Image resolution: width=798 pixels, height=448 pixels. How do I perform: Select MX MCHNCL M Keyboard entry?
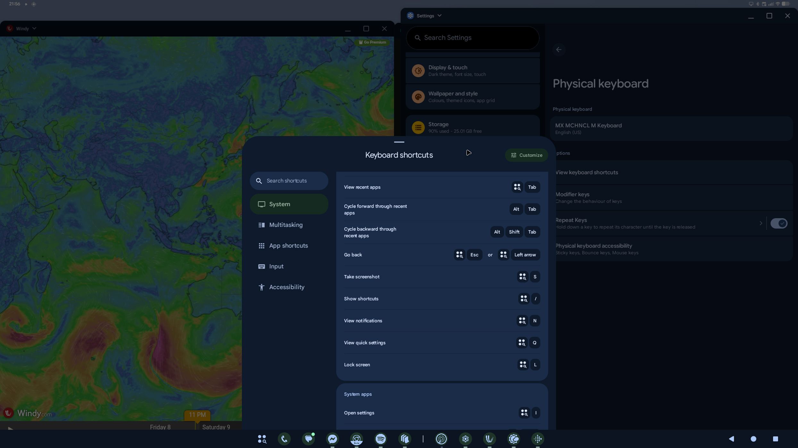671,129
